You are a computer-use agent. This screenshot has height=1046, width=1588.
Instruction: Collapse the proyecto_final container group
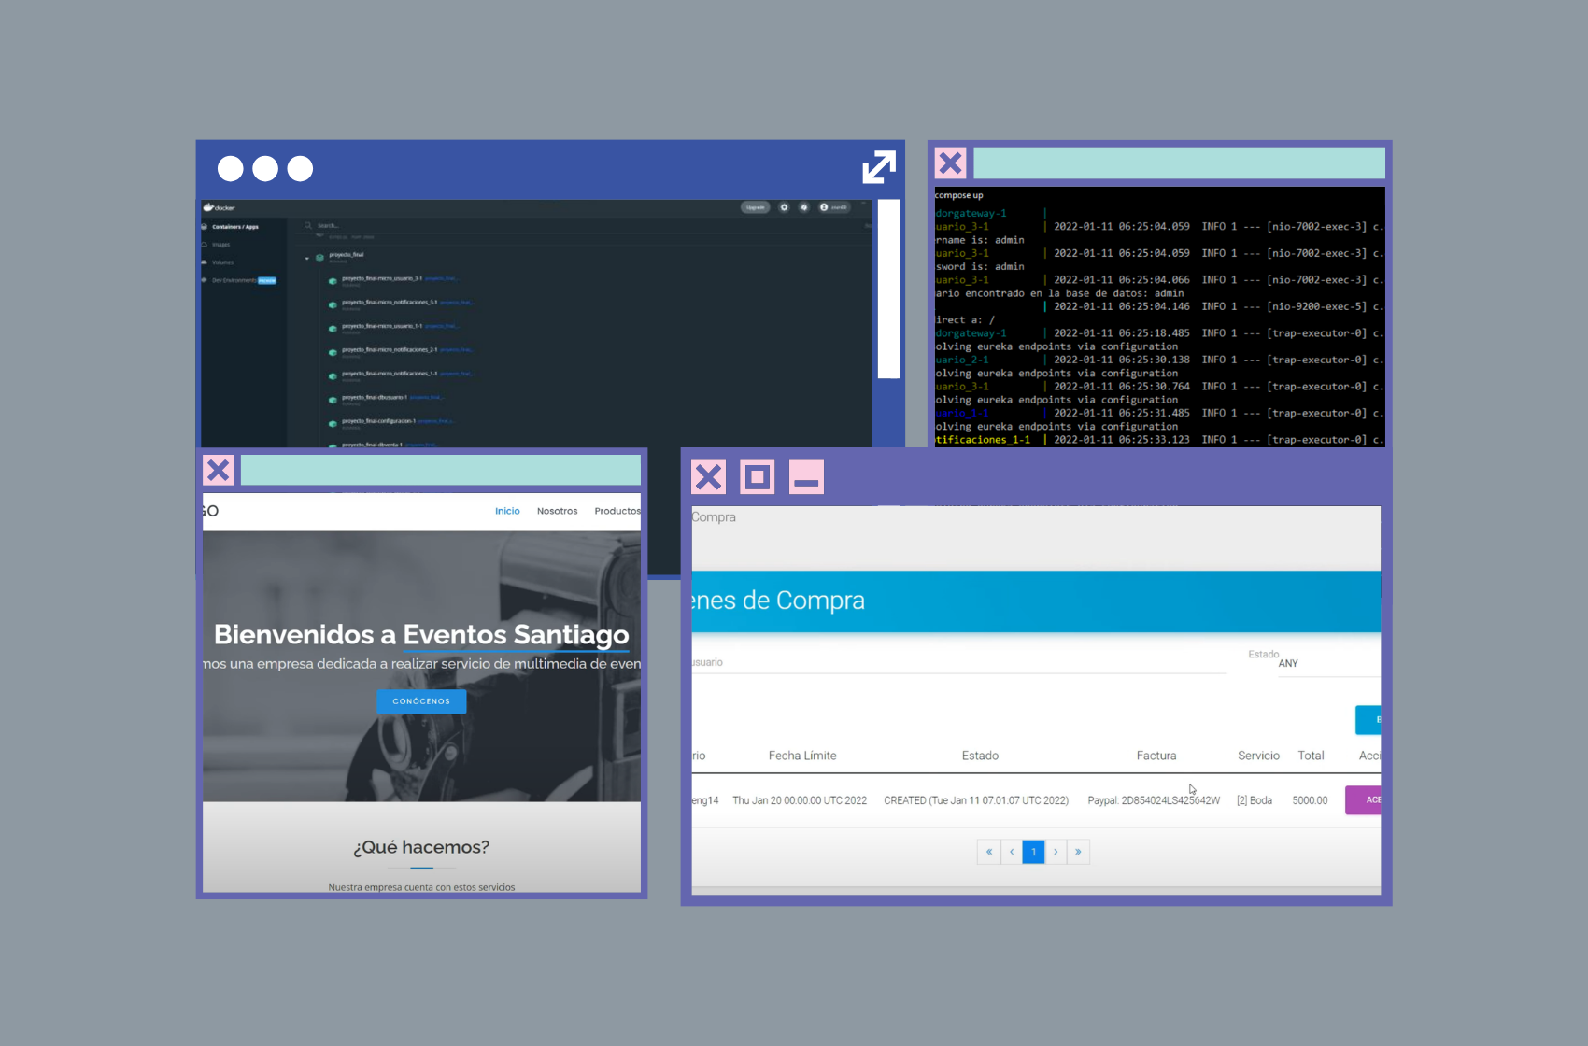coord(306,258)
